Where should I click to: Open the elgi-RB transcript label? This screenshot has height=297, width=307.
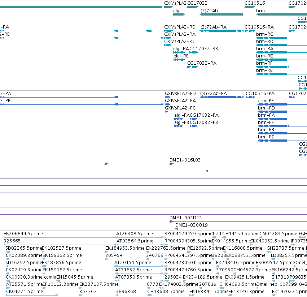181,56
